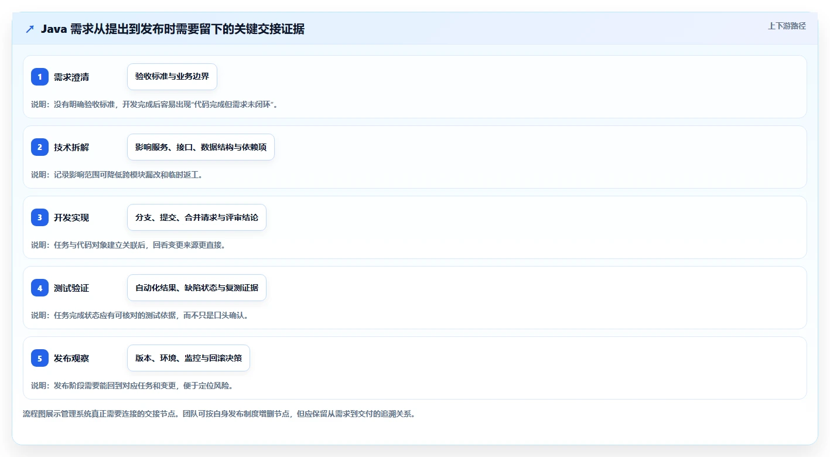
Task: Click the "技术拆解" step label
Action: click(71, 147)
